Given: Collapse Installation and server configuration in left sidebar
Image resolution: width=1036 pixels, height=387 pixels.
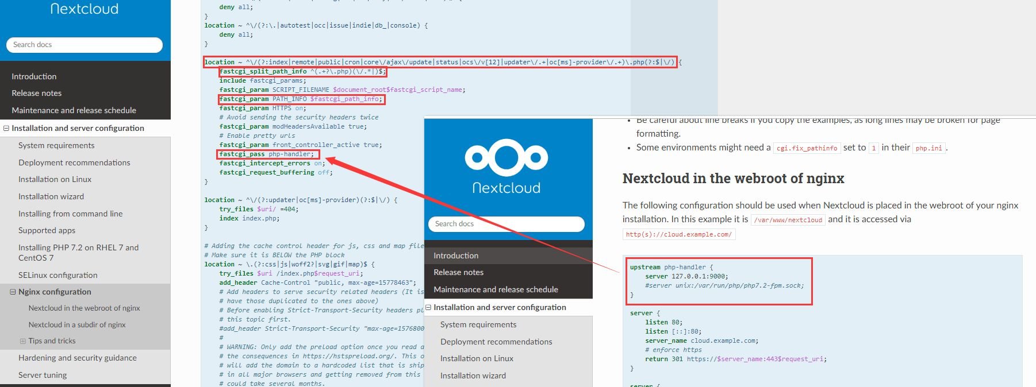Looking at the screenshot, I should [6, 128].
